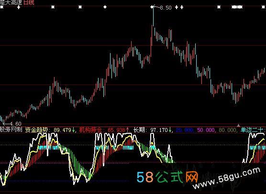Select the green down arrow after 97.170
Image resolution: width=266 pixels, height=194 pixels.
click(x=170, y=130)
